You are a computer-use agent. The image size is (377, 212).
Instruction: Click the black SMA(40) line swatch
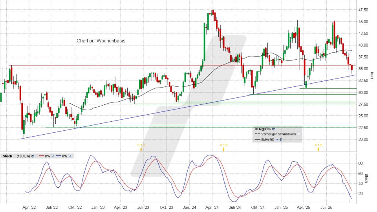(x=257, y=139)
